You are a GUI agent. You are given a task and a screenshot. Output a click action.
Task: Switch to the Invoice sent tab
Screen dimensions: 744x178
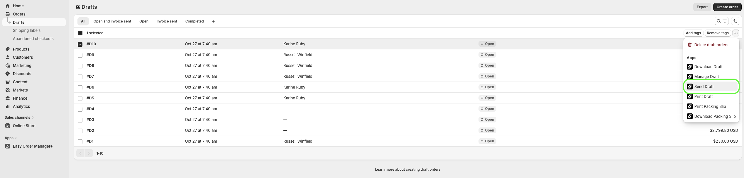[x=167, y=21]
